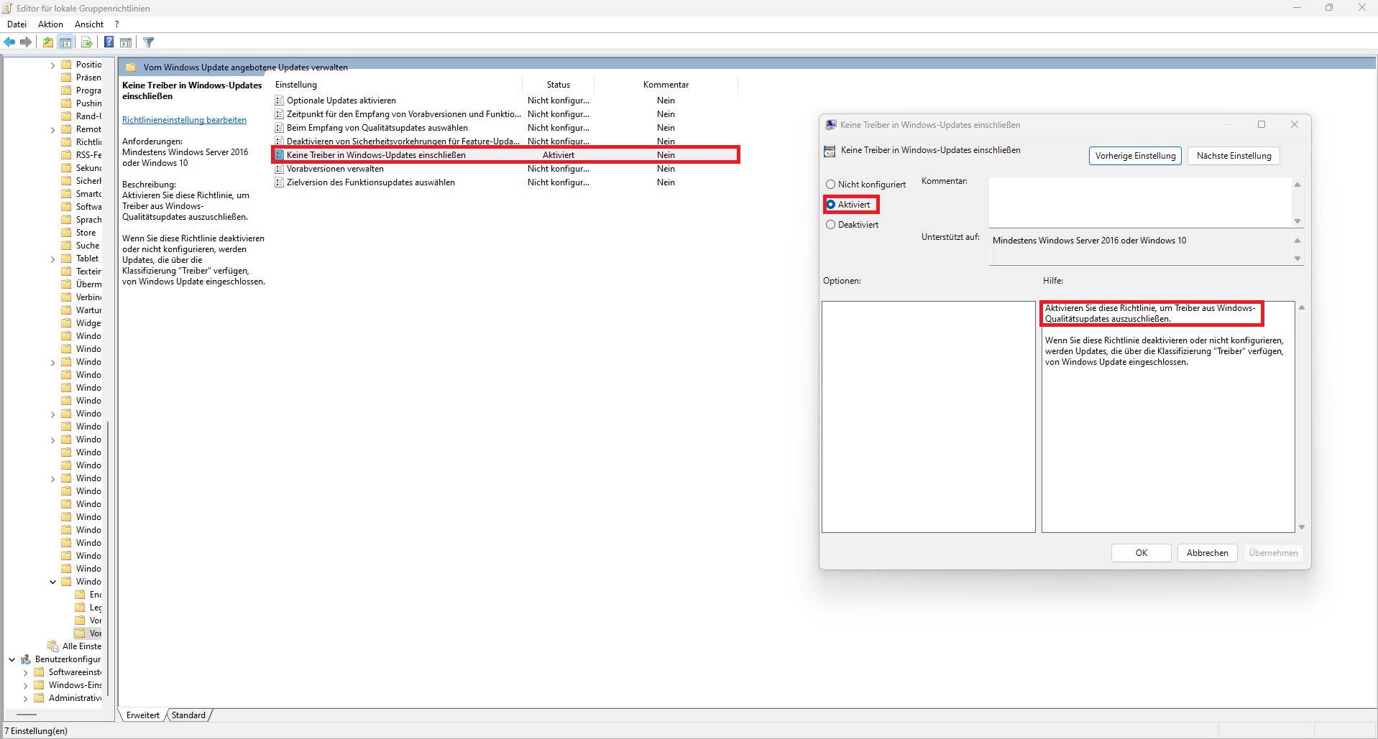Open Help via blue question mark icon
Viewport: 1378px width, 739px height.
[109, 42]
